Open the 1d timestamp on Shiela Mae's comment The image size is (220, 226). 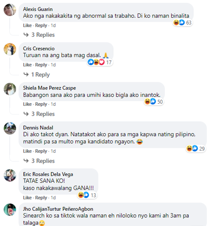[x=53, y=104]
